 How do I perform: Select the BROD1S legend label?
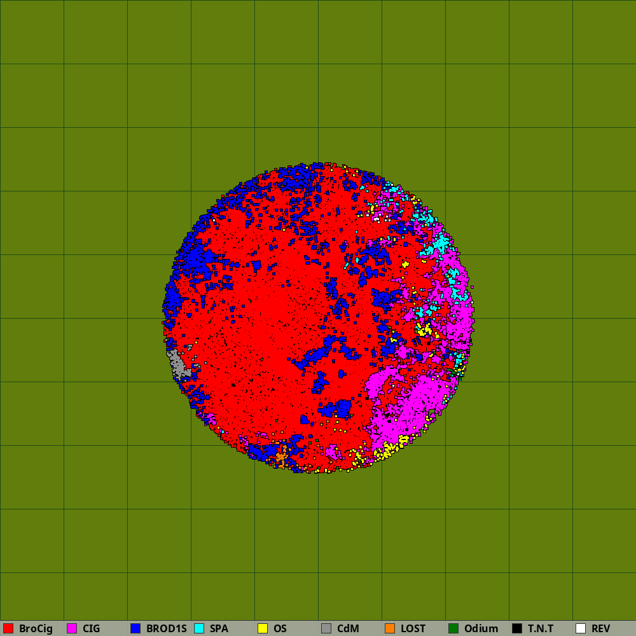(166, 629)
